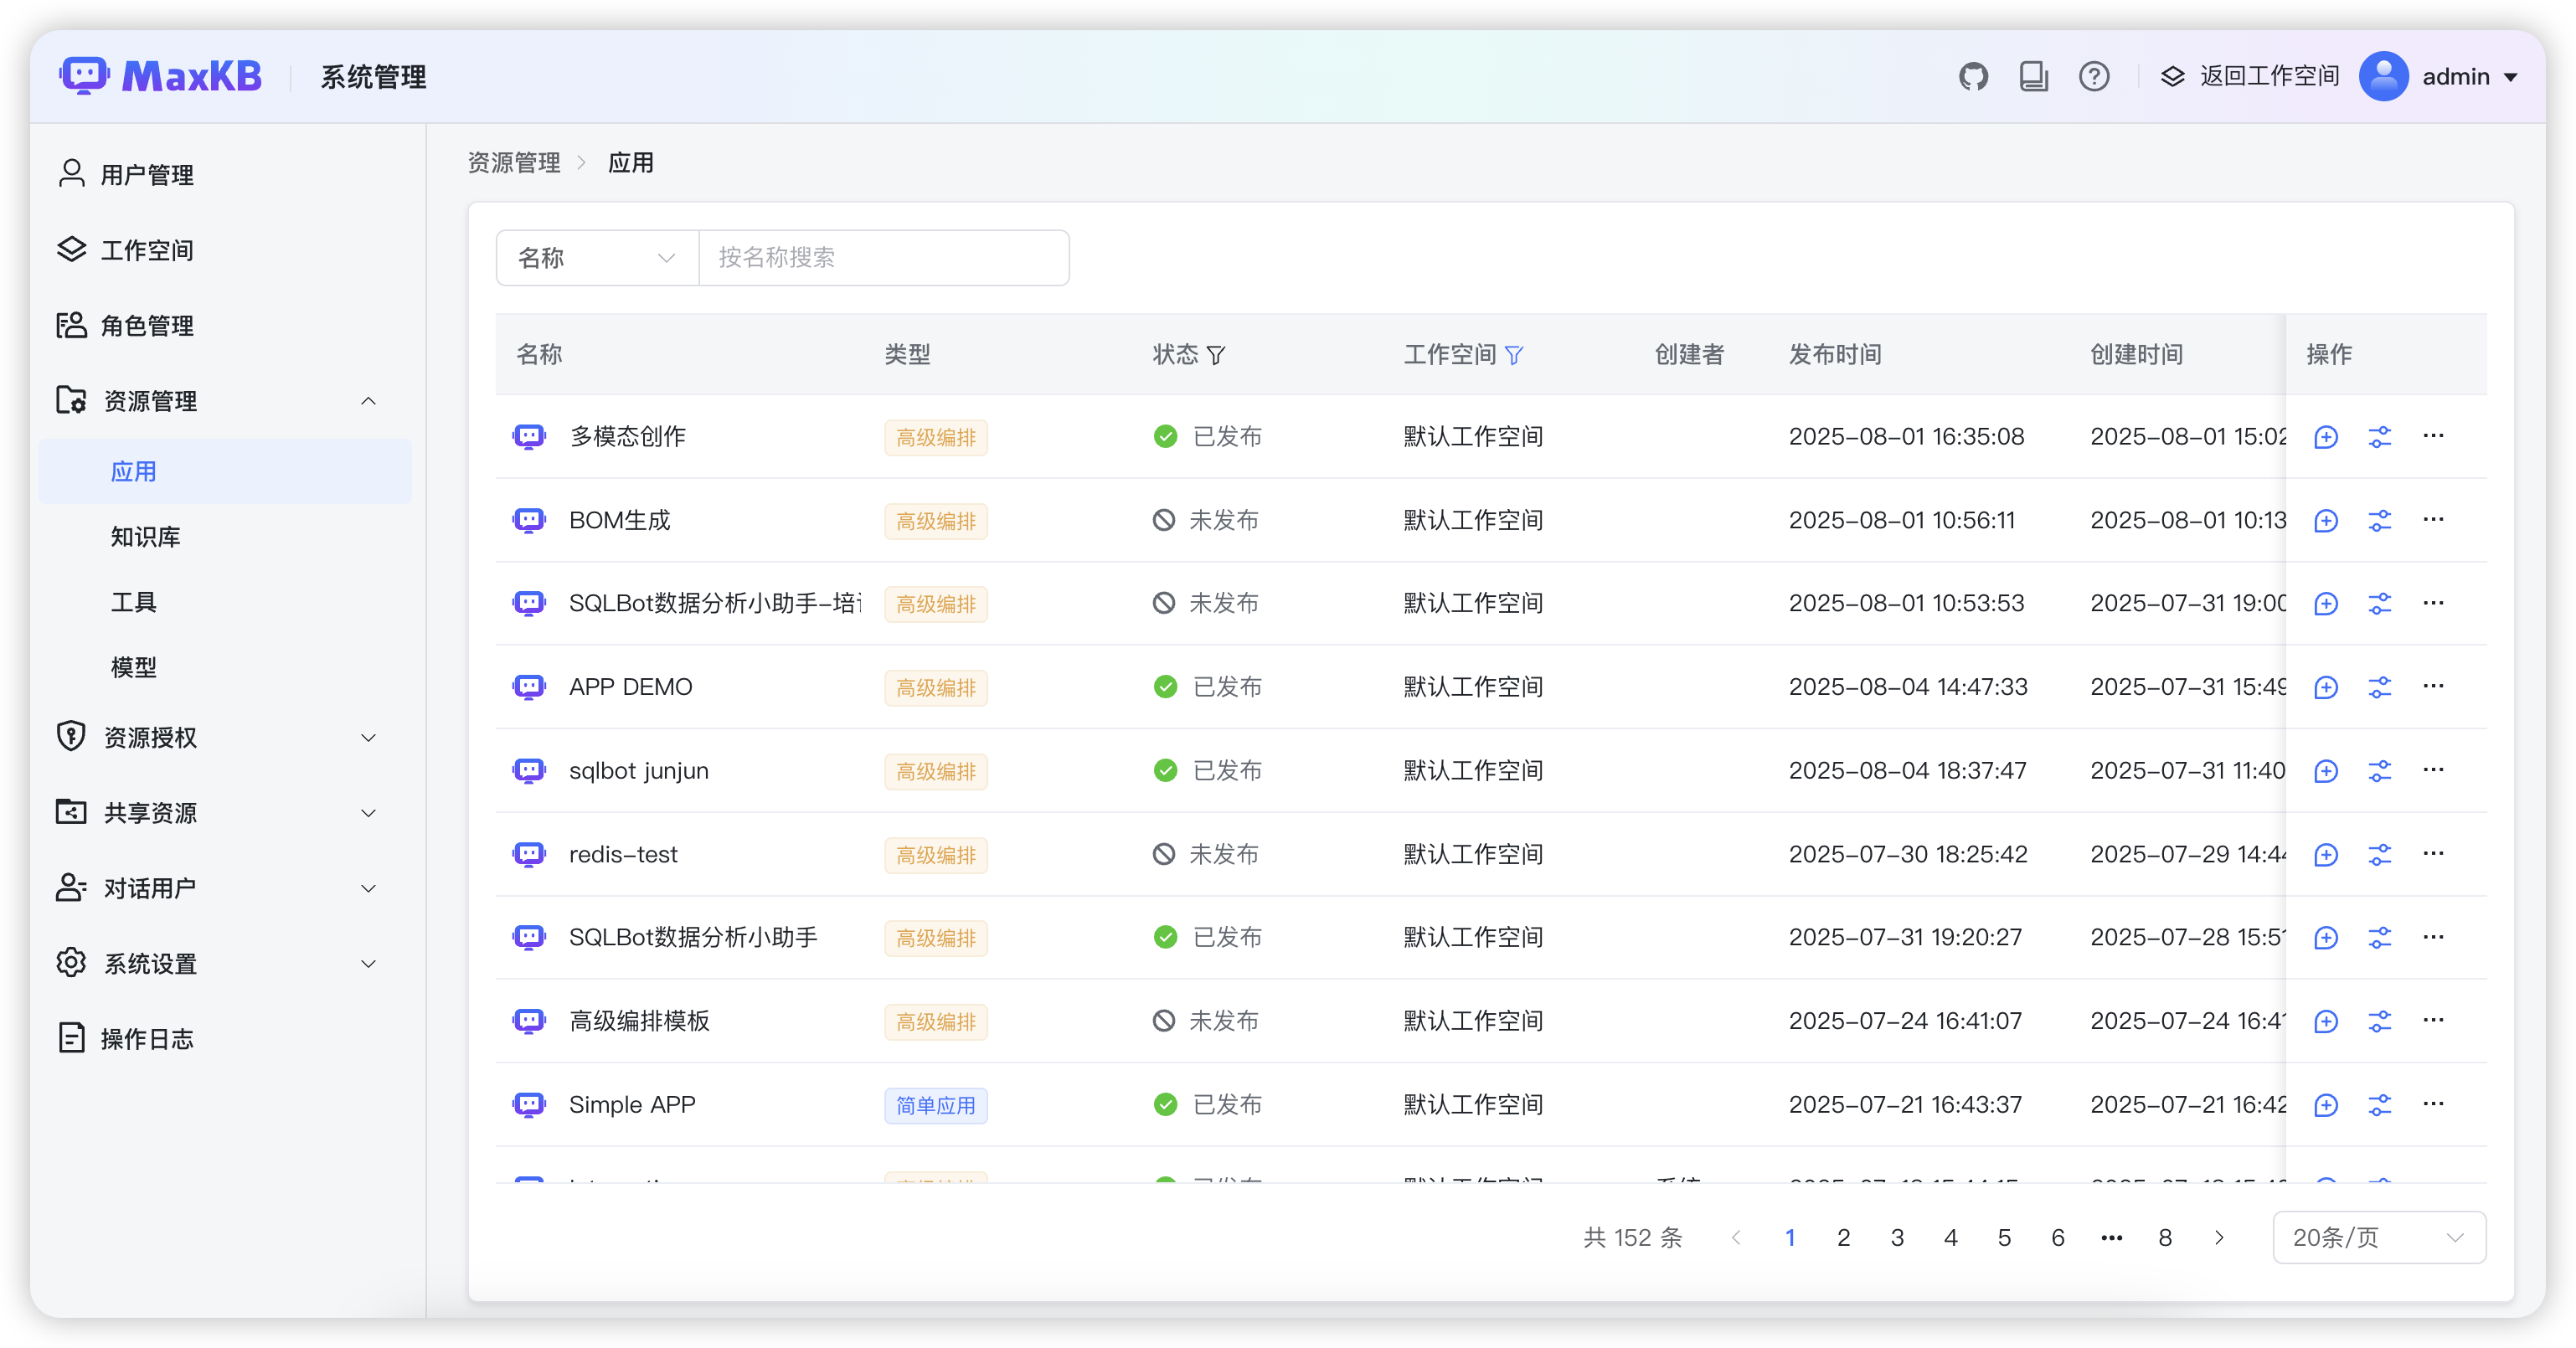Filter by status funnel icon
This screenshot has width=2576, height=1348.
[1215, 355]
